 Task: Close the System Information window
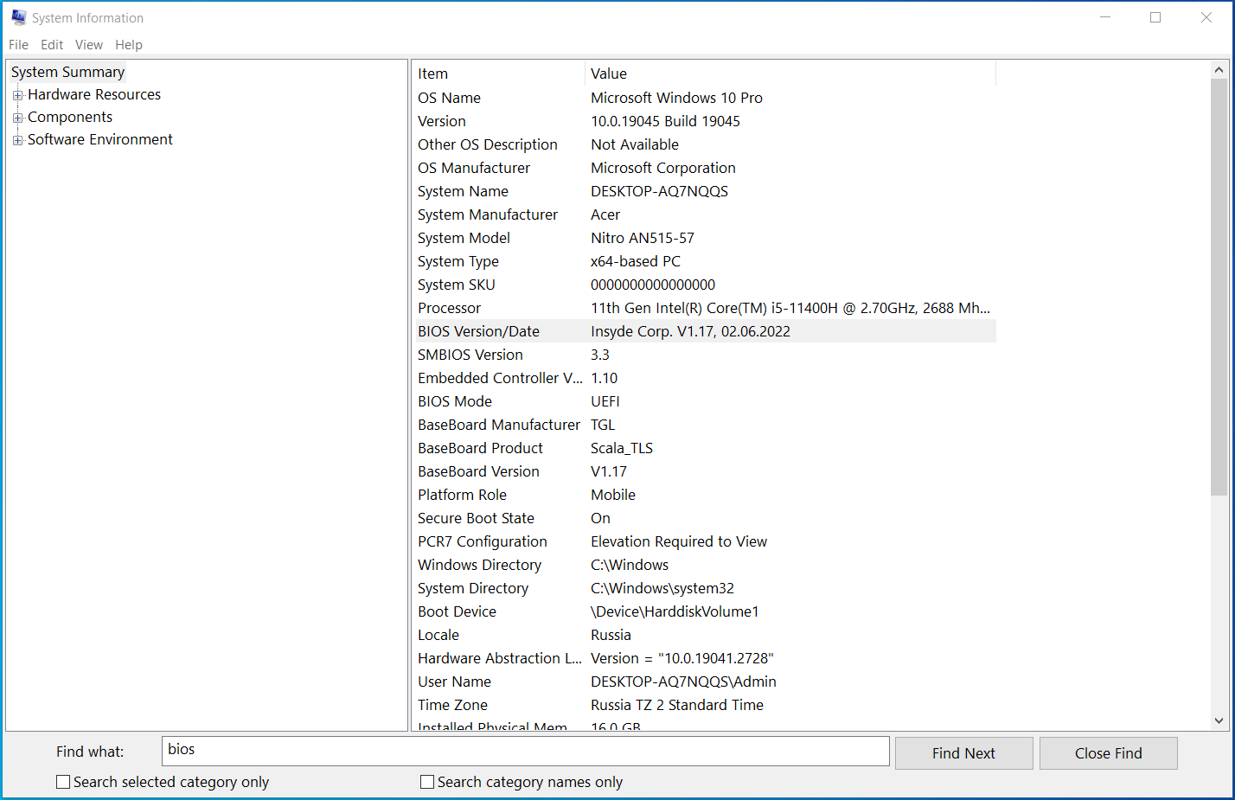[x=1206, y=17]
